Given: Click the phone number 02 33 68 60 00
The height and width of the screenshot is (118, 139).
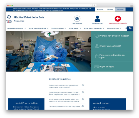Looking at the screenshot, I should pos(101,107).
